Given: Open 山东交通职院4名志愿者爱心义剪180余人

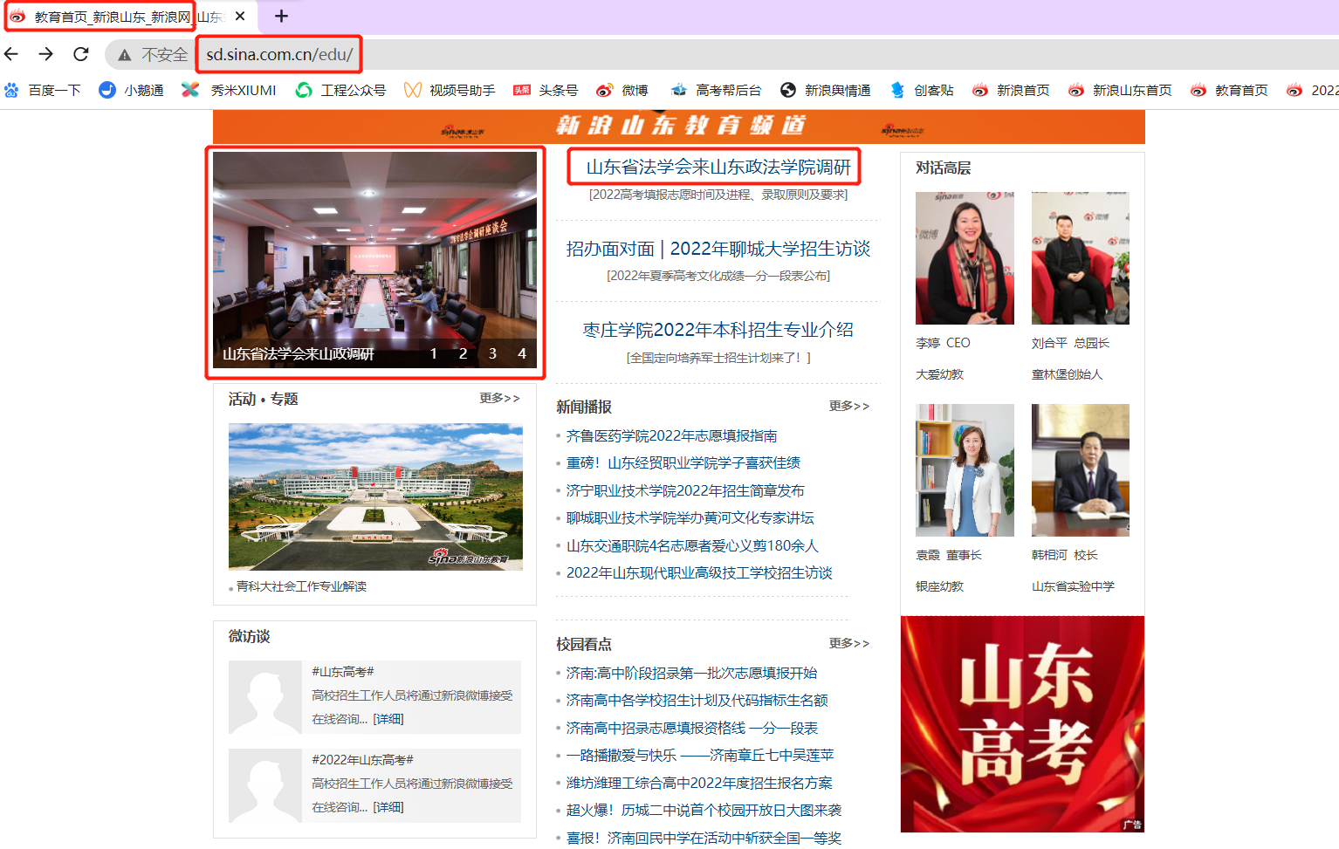Looking at the screenshot, I should pyautogui.click(x=692, y=545).
